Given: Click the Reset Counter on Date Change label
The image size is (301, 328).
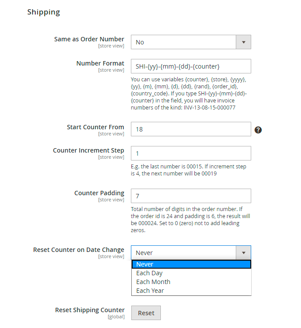Looking at the screenshot, I should [x=78, y=250].
